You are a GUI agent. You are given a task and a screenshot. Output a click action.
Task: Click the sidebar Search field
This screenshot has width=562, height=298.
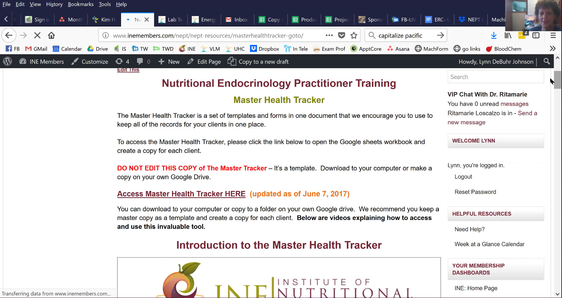pos(496,77)
